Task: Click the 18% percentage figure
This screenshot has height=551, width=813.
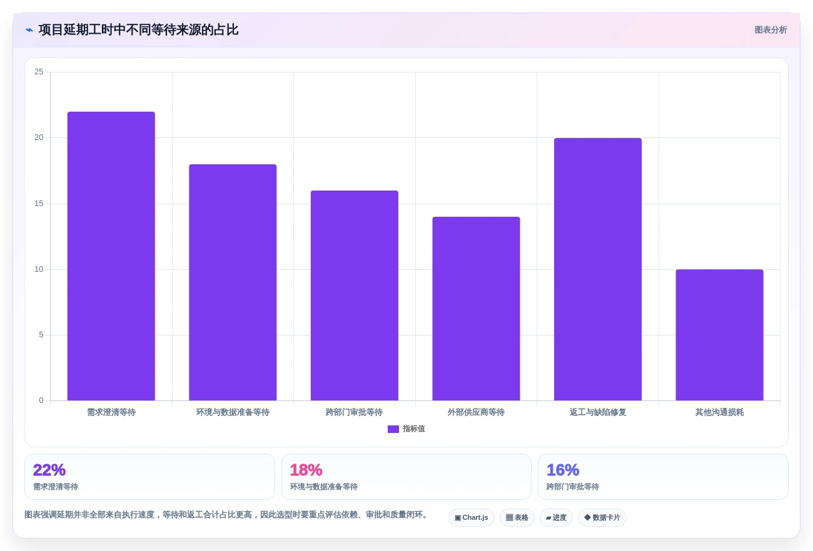Action: click(306, 470)
